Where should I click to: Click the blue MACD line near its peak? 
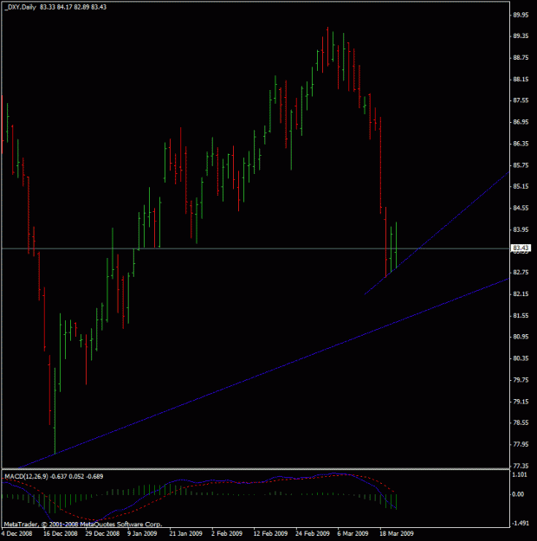(x=333, y=473)
